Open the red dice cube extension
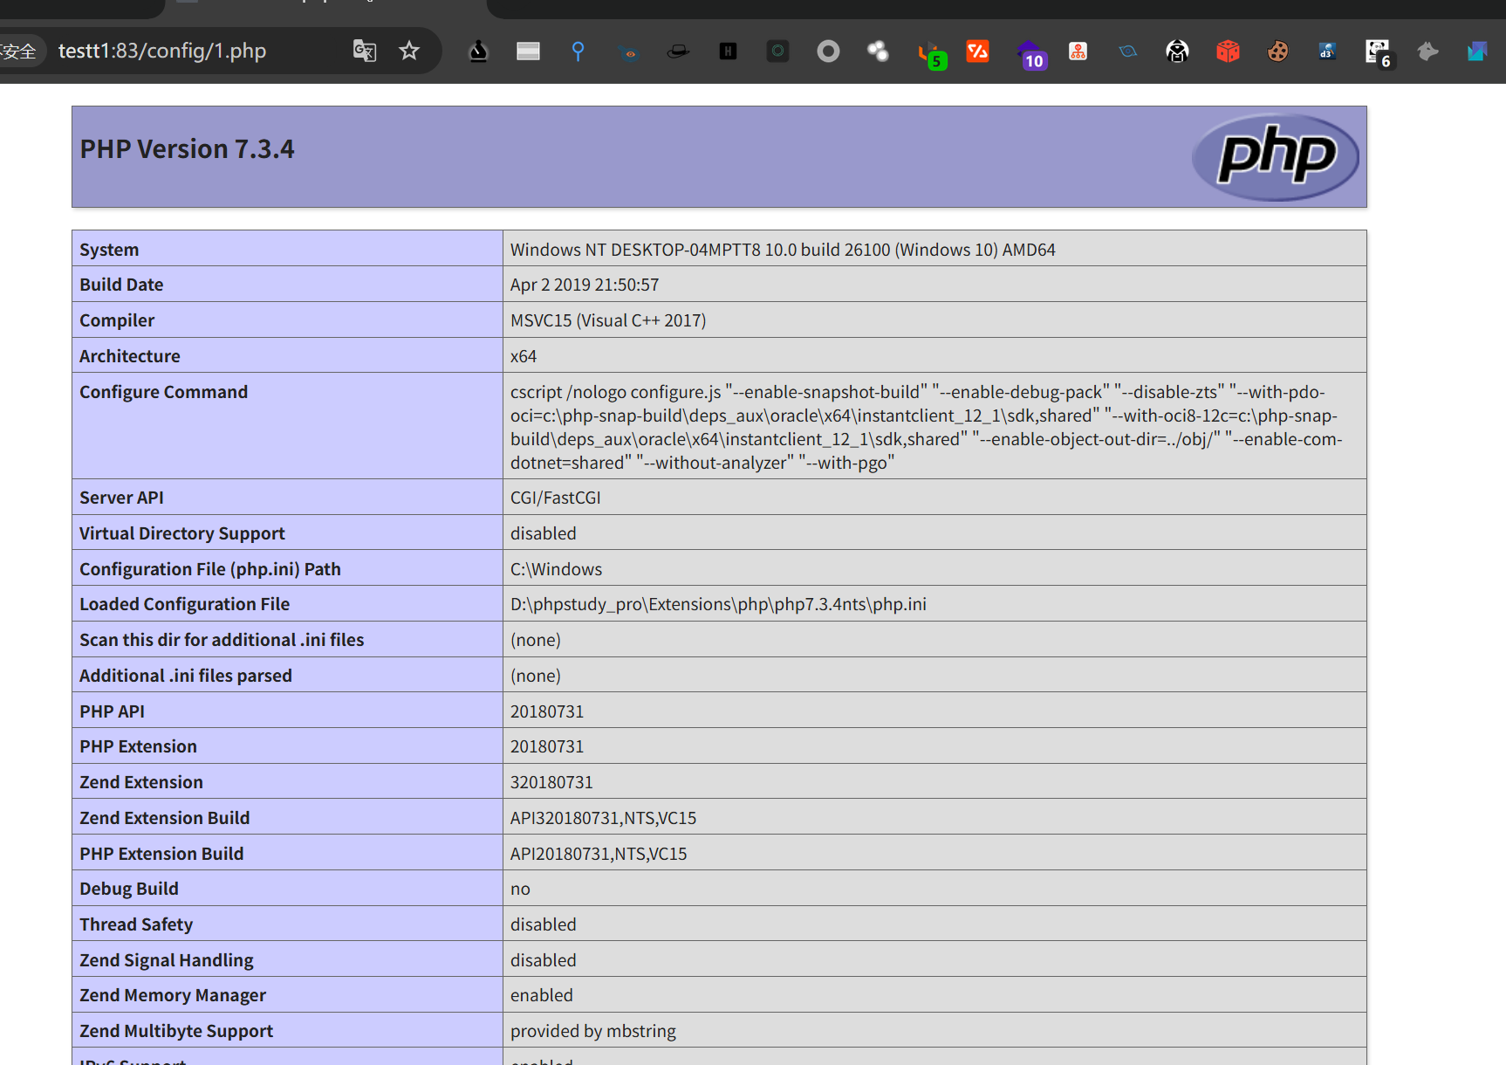This screenshot has width=1506, height=1065. click(1228, 52)
